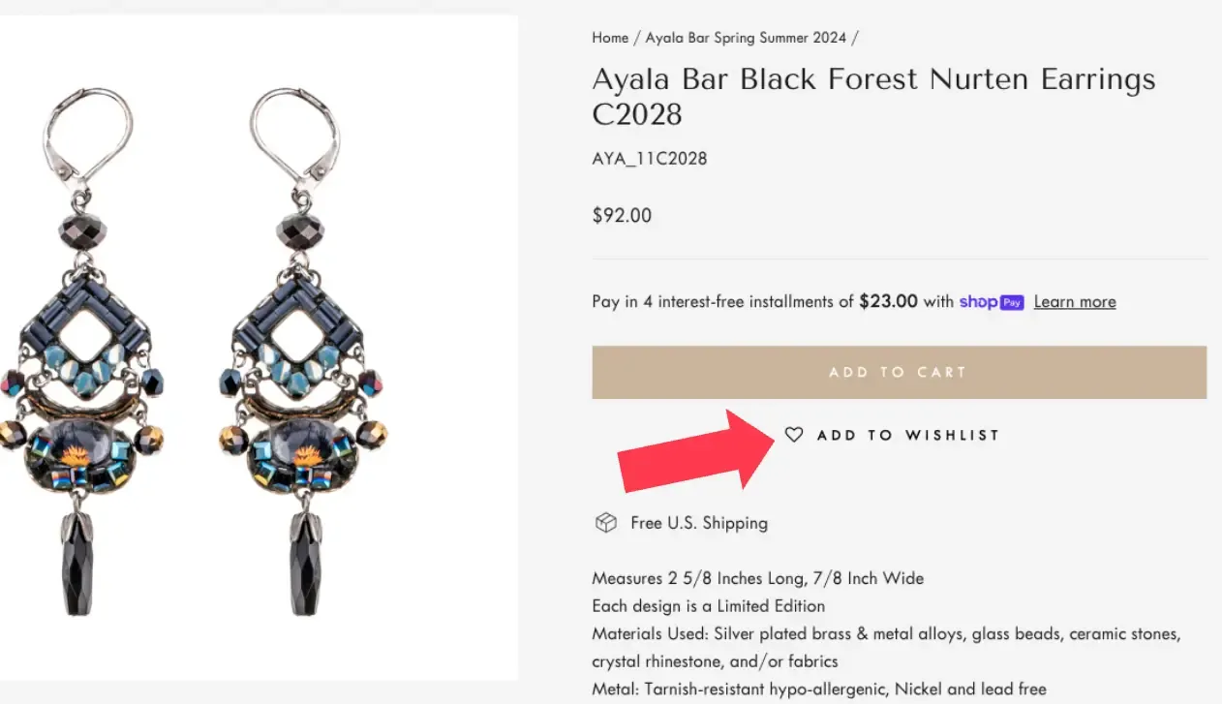Select the Free U.S. Shipping label

click(x=698, y=522)
